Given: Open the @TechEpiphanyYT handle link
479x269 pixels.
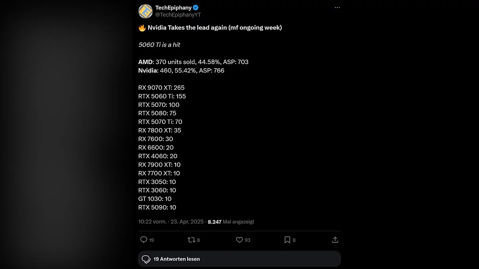Looking at the screenshot, I should (x=178, y=15).
